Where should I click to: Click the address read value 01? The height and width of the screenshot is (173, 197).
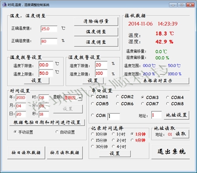(170, 134)
